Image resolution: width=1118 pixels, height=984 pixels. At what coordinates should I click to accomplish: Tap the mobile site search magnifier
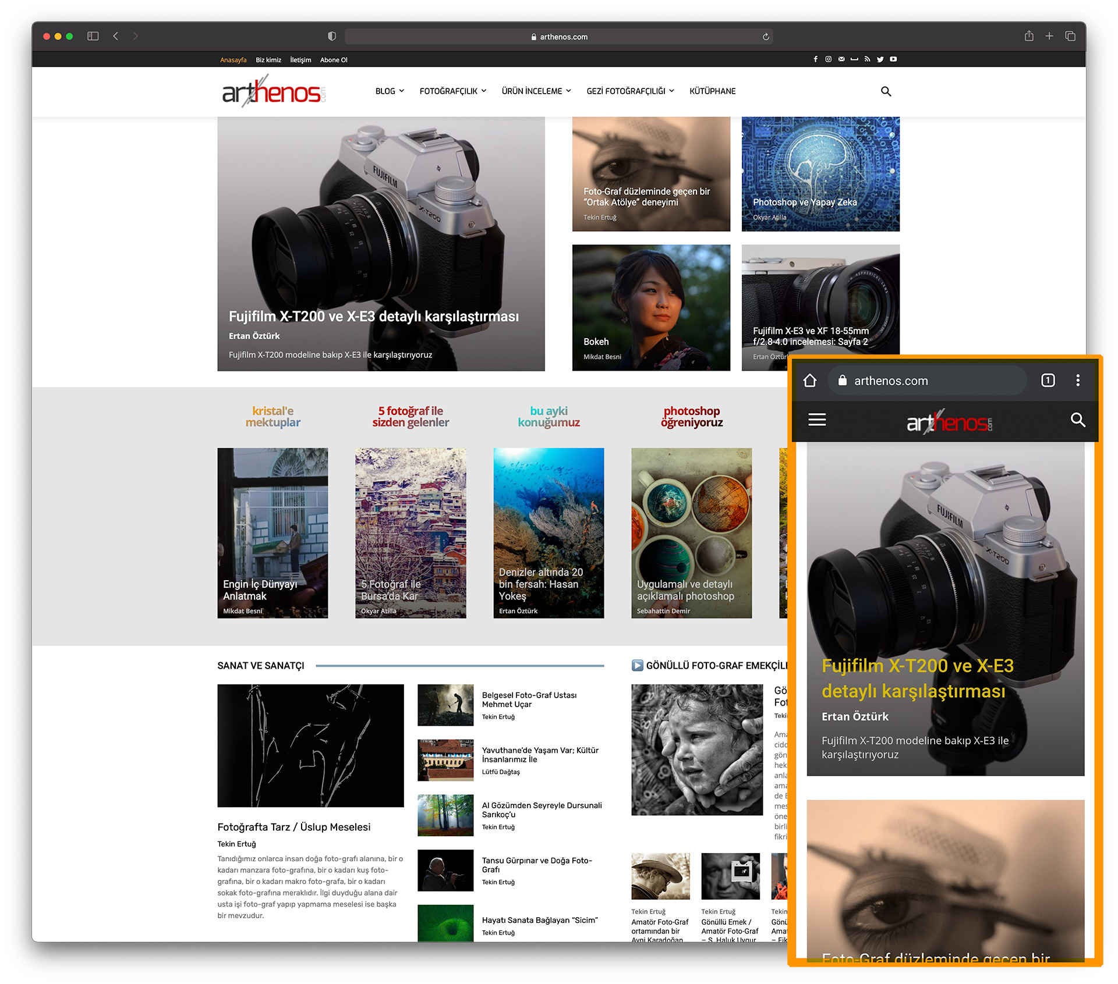coord(1078,420)
